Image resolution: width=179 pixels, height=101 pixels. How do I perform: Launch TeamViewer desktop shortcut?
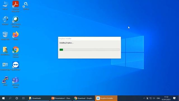[x=16, y=66]
